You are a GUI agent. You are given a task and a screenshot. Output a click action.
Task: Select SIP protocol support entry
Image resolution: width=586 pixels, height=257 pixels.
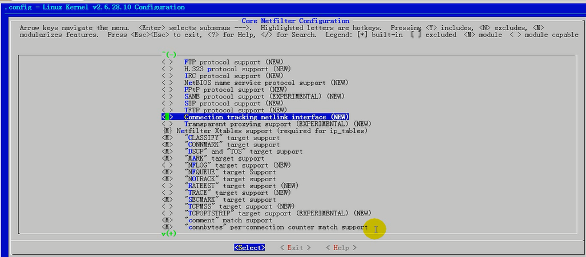click(234, 103)
